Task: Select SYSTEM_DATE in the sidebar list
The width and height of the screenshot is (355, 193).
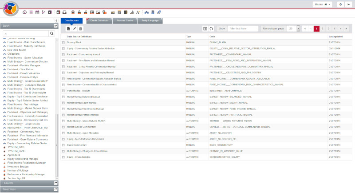Action: click(x=16, y=147)
